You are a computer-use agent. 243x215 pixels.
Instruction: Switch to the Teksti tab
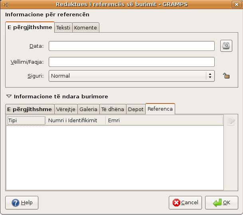(63, 27)
